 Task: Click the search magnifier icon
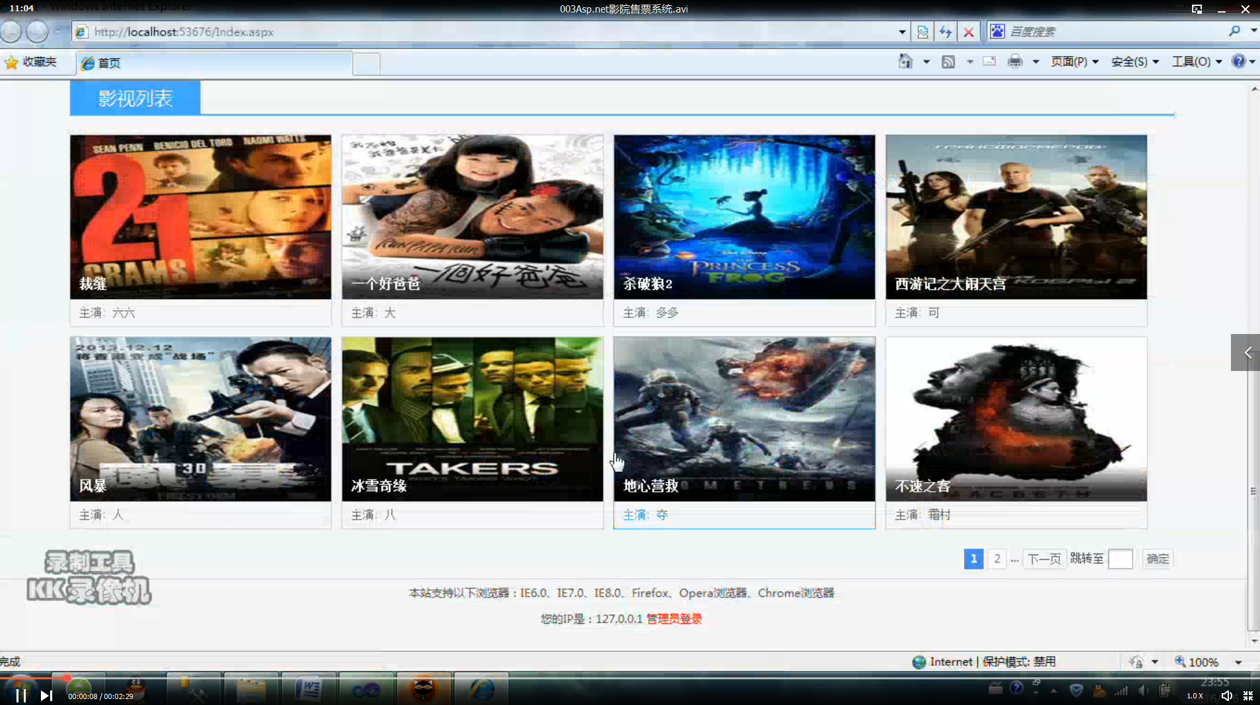[x=1234, y=31]
